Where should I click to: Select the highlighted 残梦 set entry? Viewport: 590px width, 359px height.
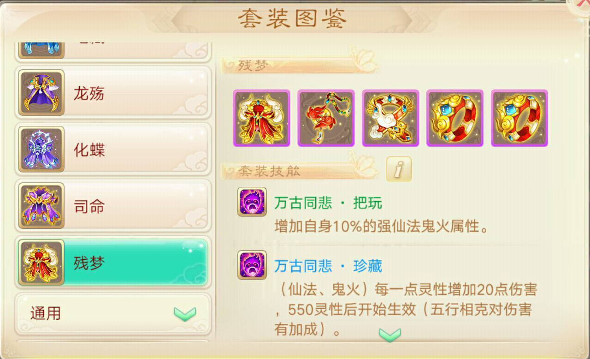(113, 263)
